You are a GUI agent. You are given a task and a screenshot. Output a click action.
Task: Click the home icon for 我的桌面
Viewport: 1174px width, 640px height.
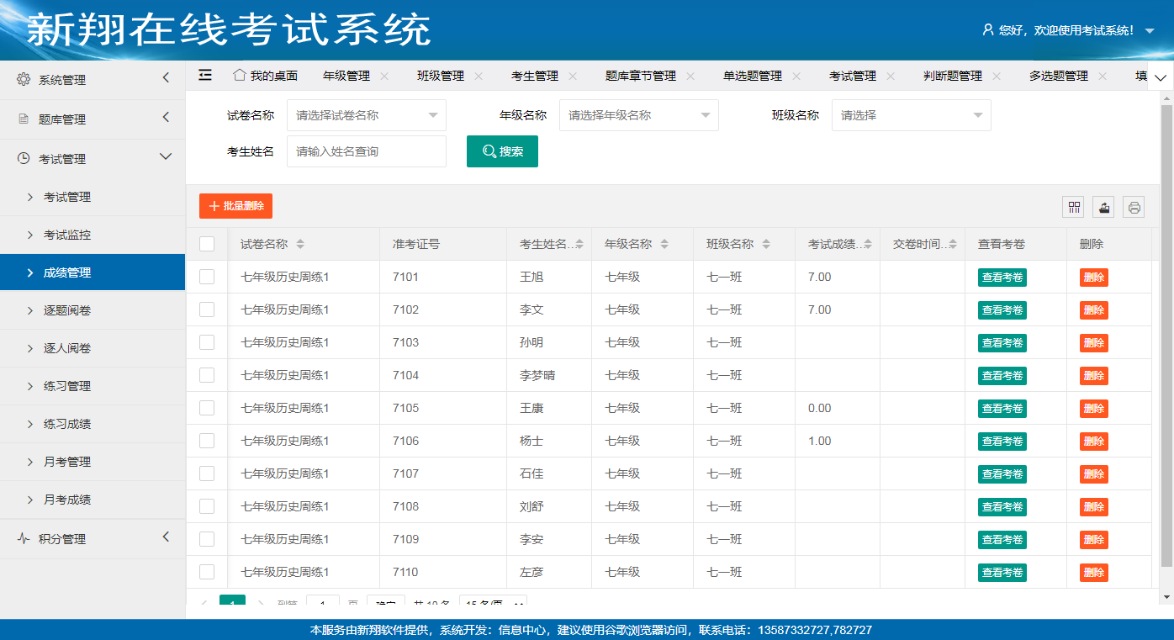coord(240,75)
